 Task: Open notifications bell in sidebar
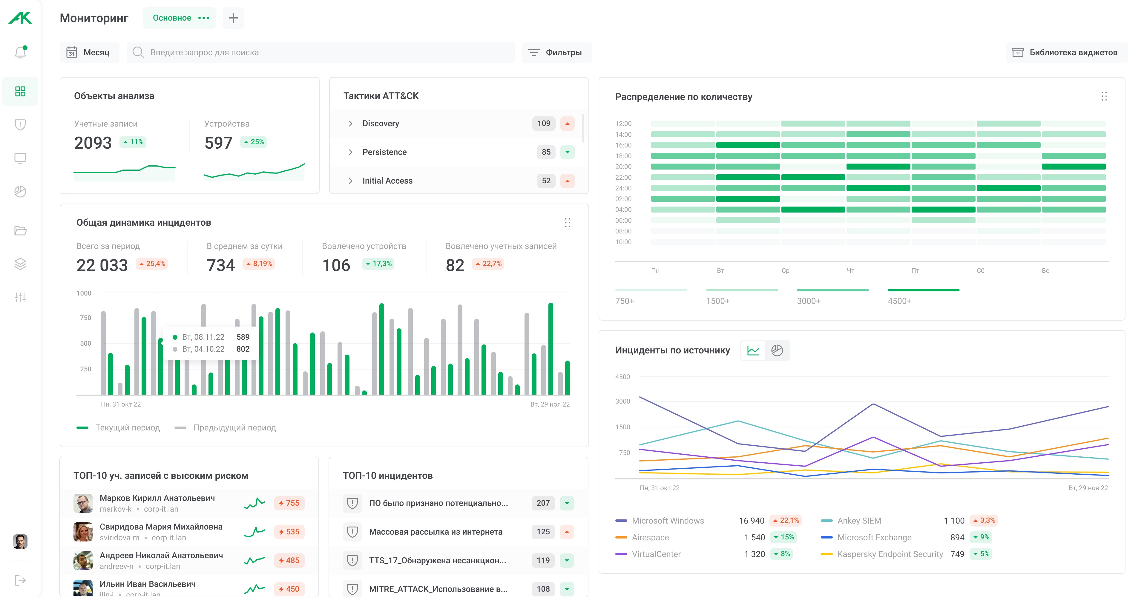20,53
